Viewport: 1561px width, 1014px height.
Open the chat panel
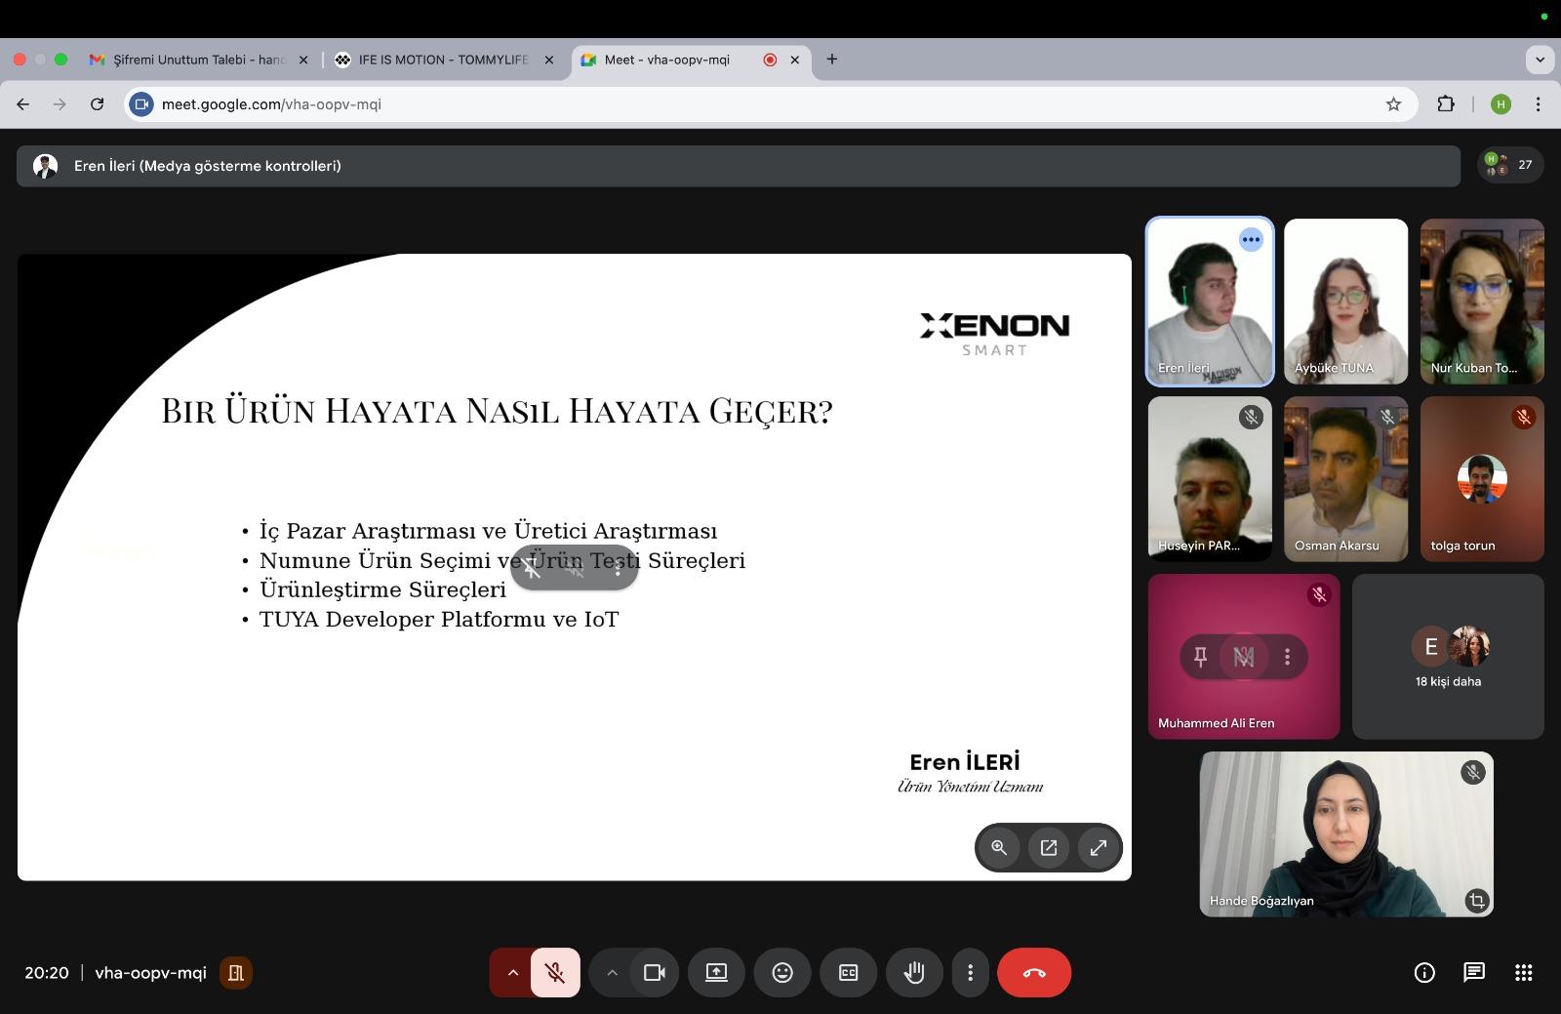(1473, 972)
